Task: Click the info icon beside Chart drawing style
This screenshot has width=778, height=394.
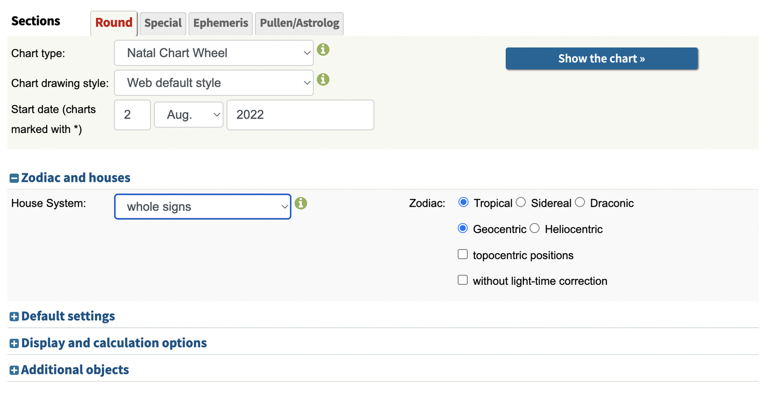Action: [323, 80]
